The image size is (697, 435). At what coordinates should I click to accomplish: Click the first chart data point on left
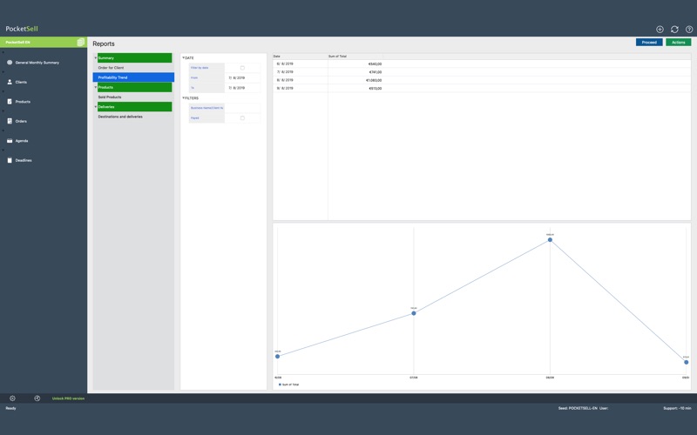[x=277, y=357]
